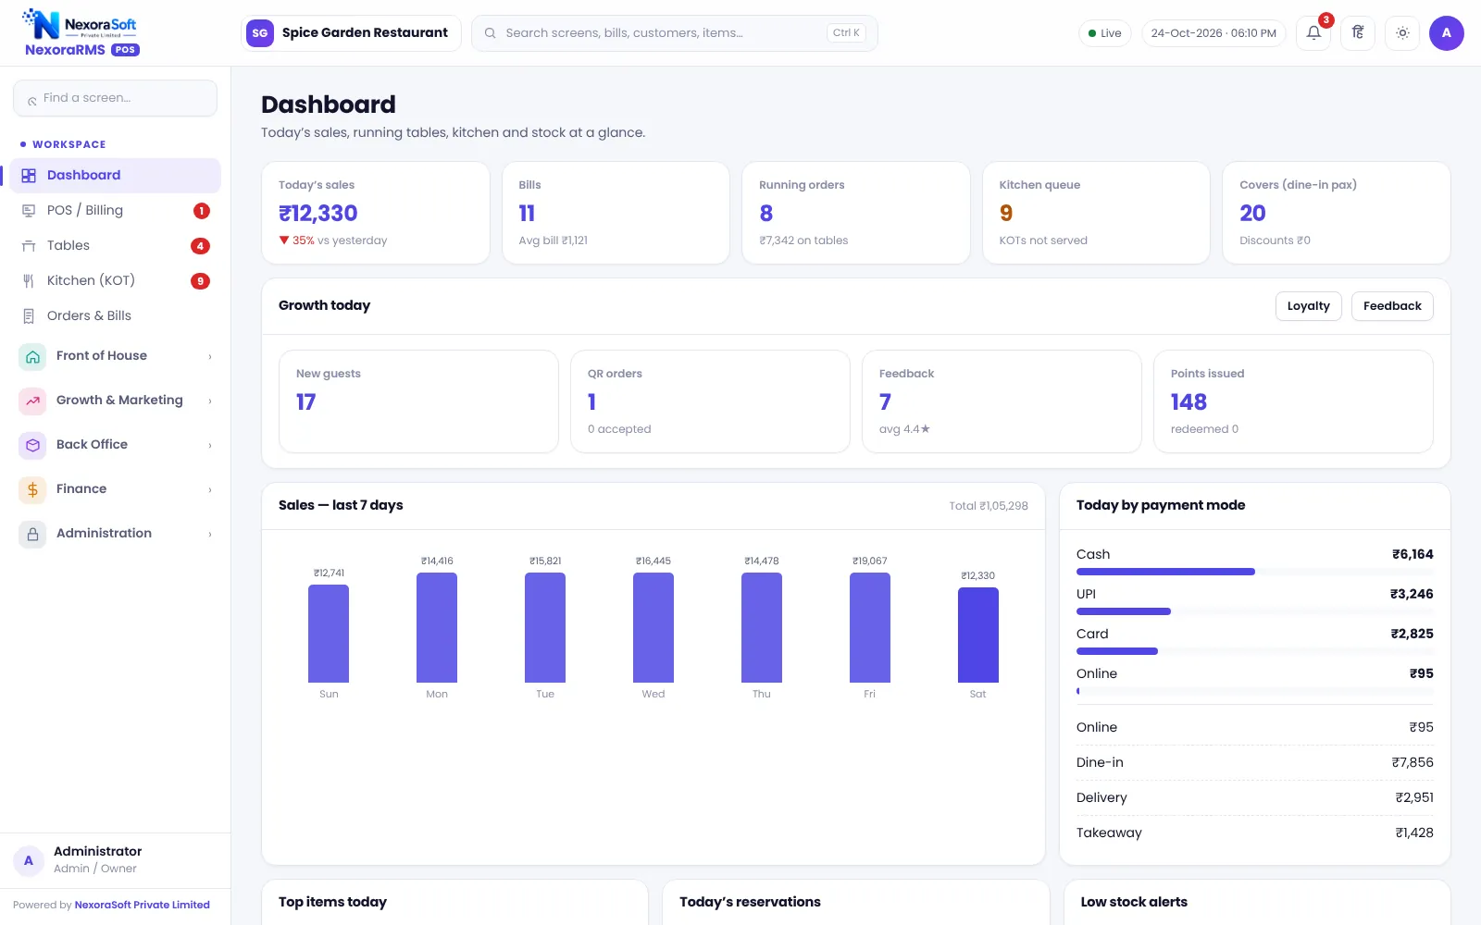Focus the Find a screen field

[115, 98]
